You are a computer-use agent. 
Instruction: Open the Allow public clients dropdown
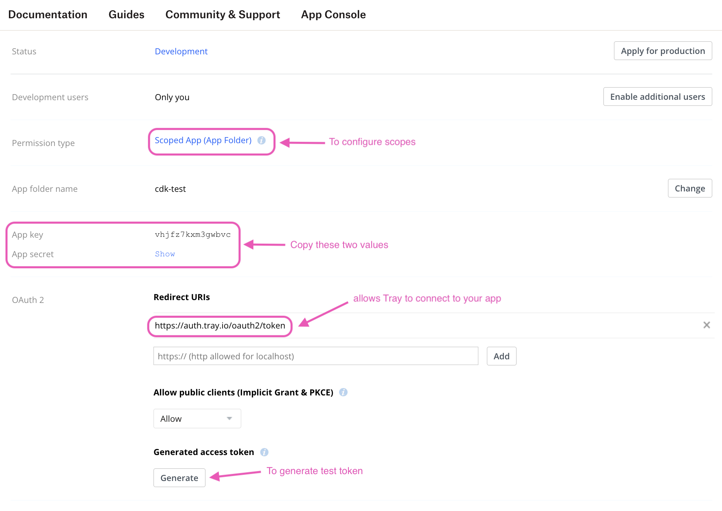(197, 418)
